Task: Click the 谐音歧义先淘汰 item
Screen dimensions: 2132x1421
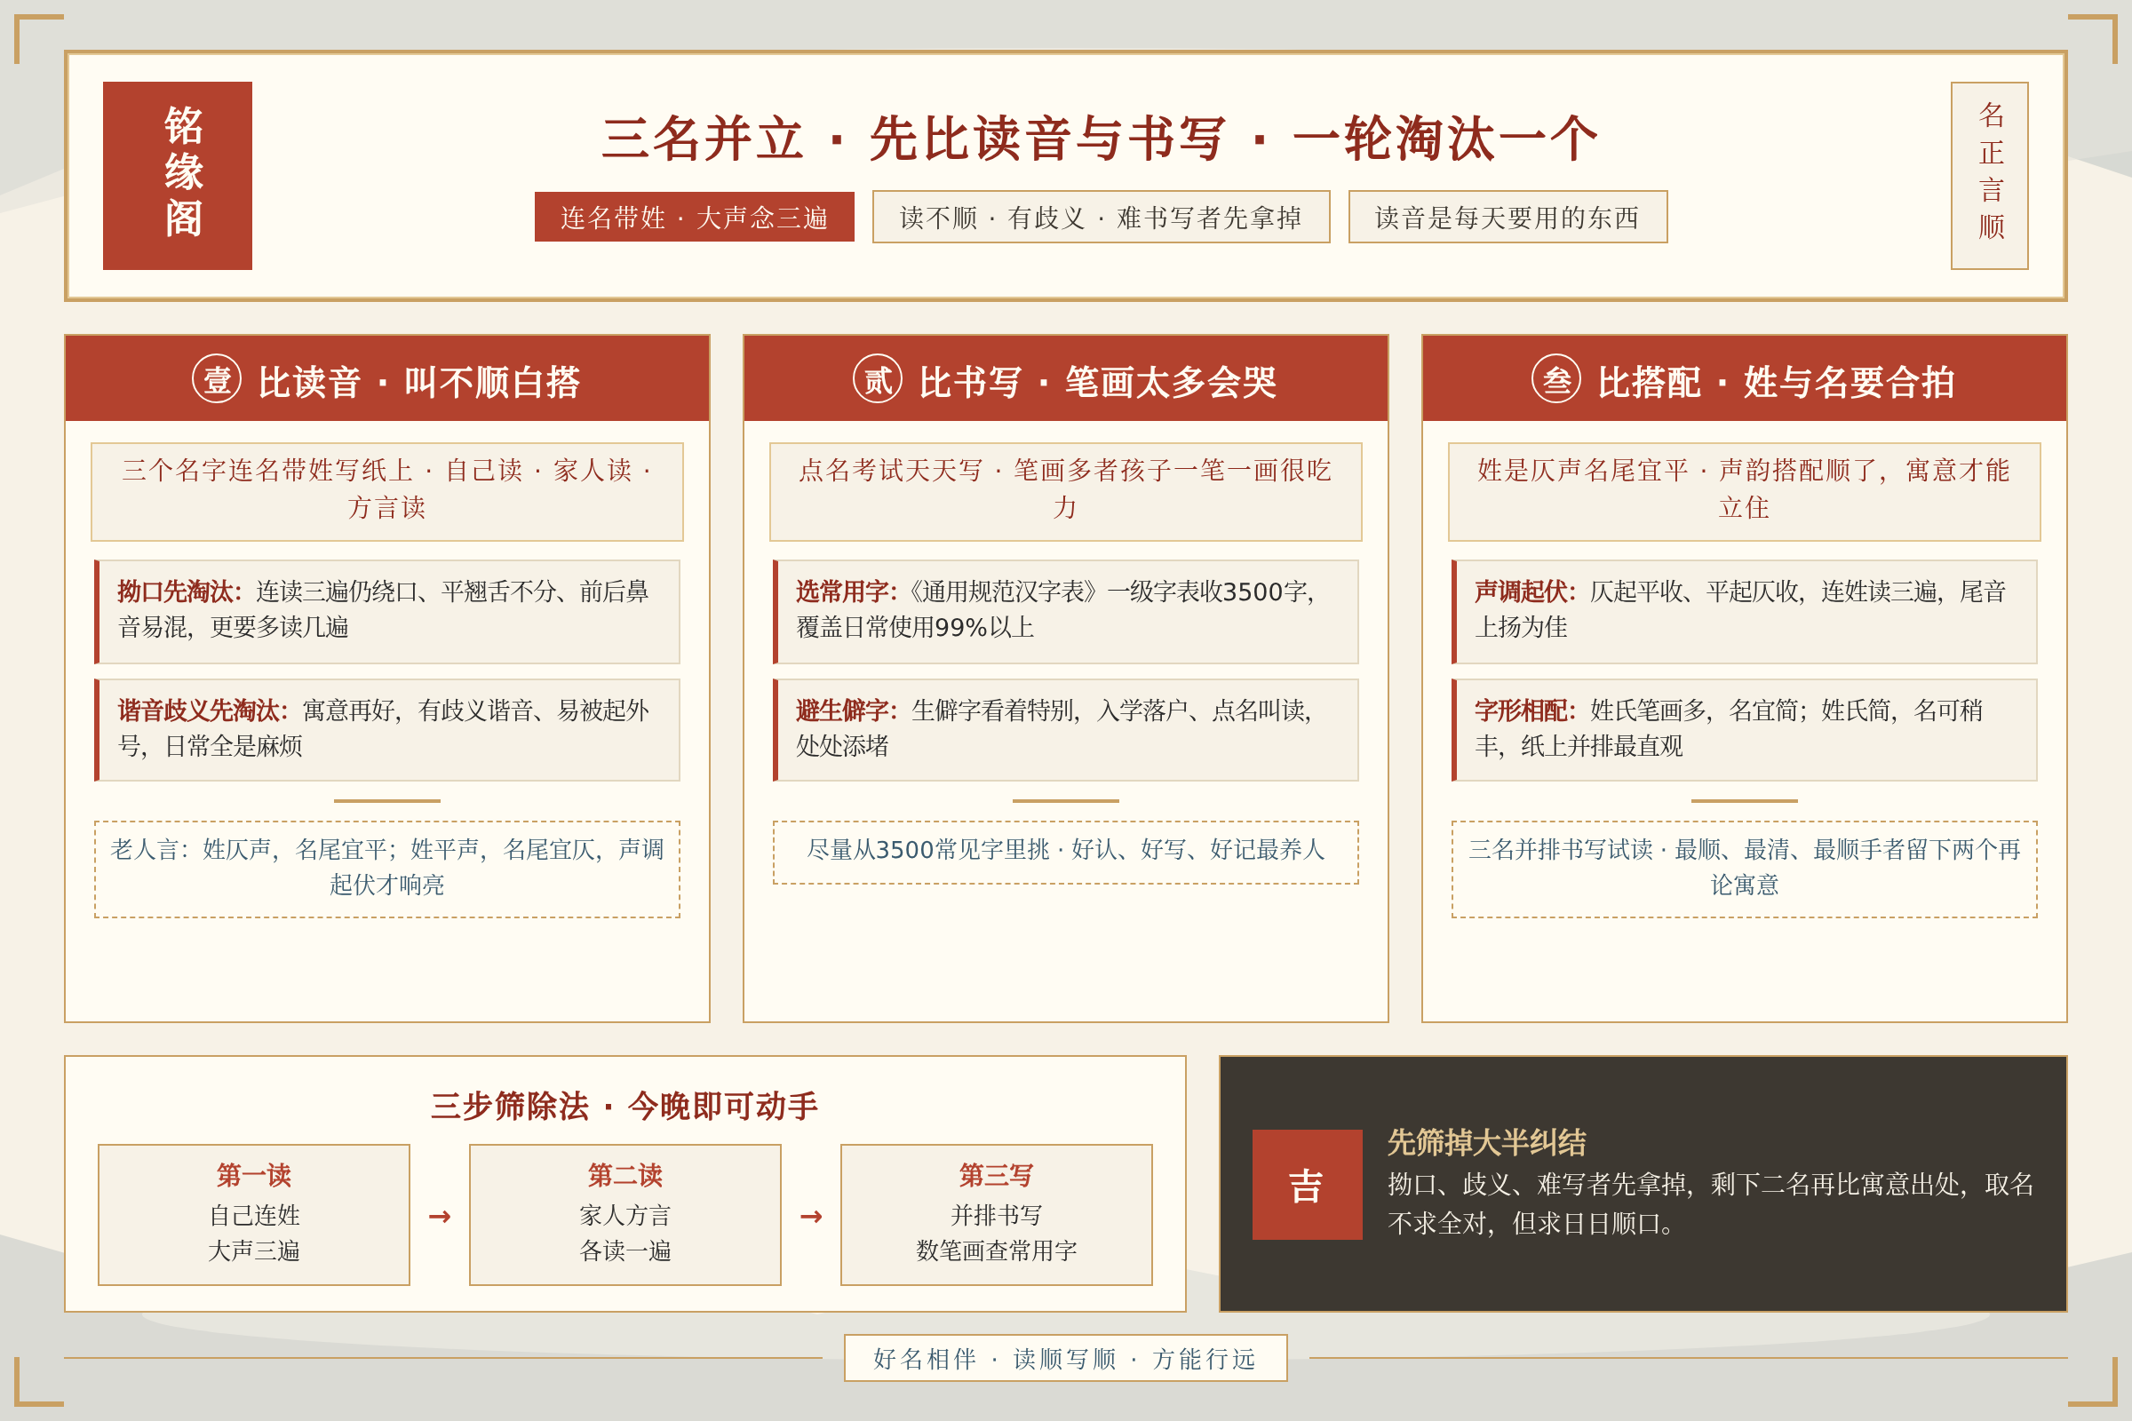Action: 387,730
